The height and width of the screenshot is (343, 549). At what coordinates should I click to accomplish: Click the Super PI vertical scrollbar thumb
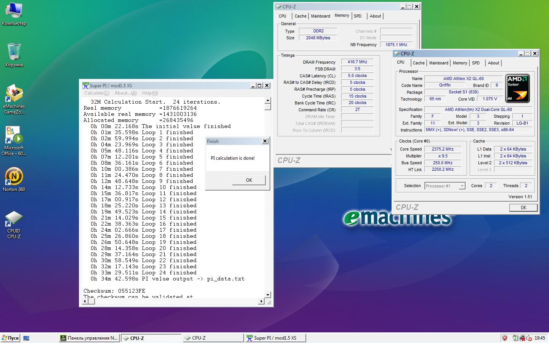[268, 107]
